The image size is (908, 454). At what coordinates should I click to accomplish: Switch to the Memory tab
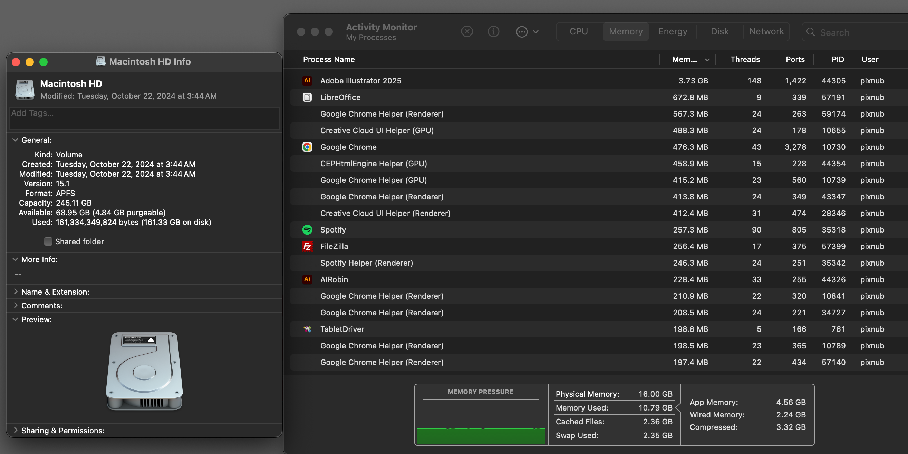click(x=626, y=32)
